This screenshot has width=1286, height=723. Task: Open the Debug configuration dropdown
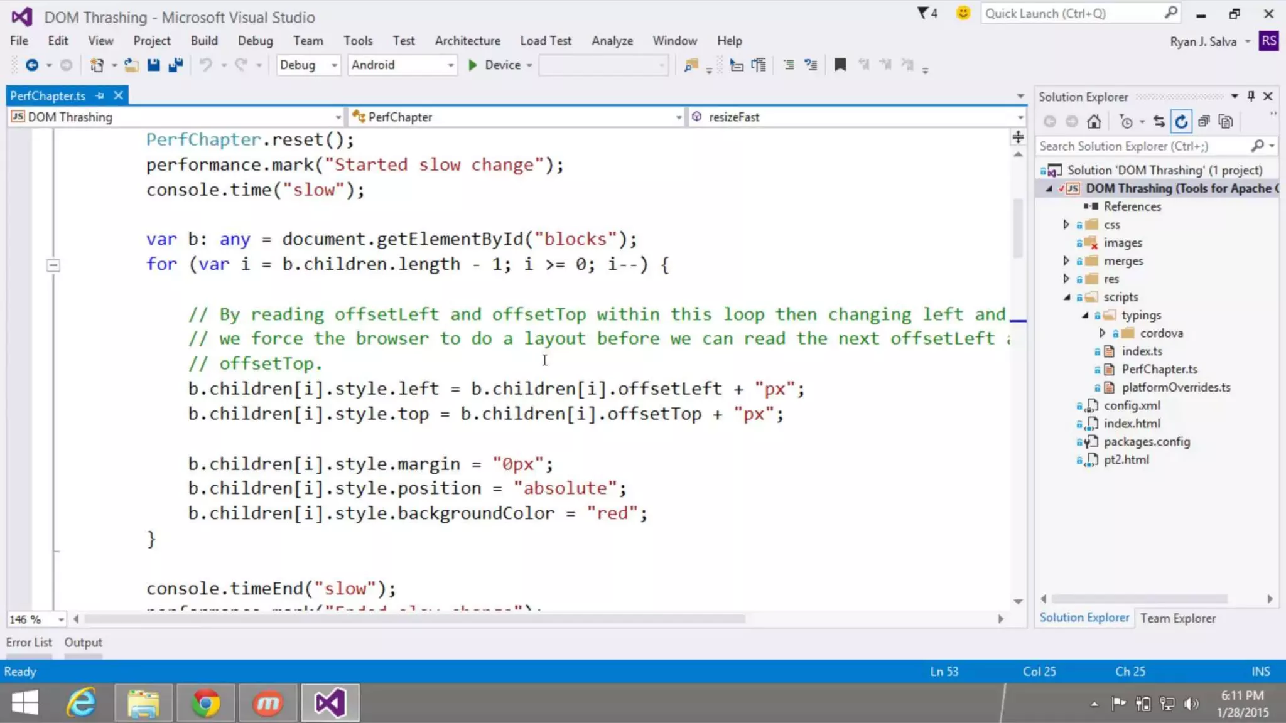click(334, 65)
